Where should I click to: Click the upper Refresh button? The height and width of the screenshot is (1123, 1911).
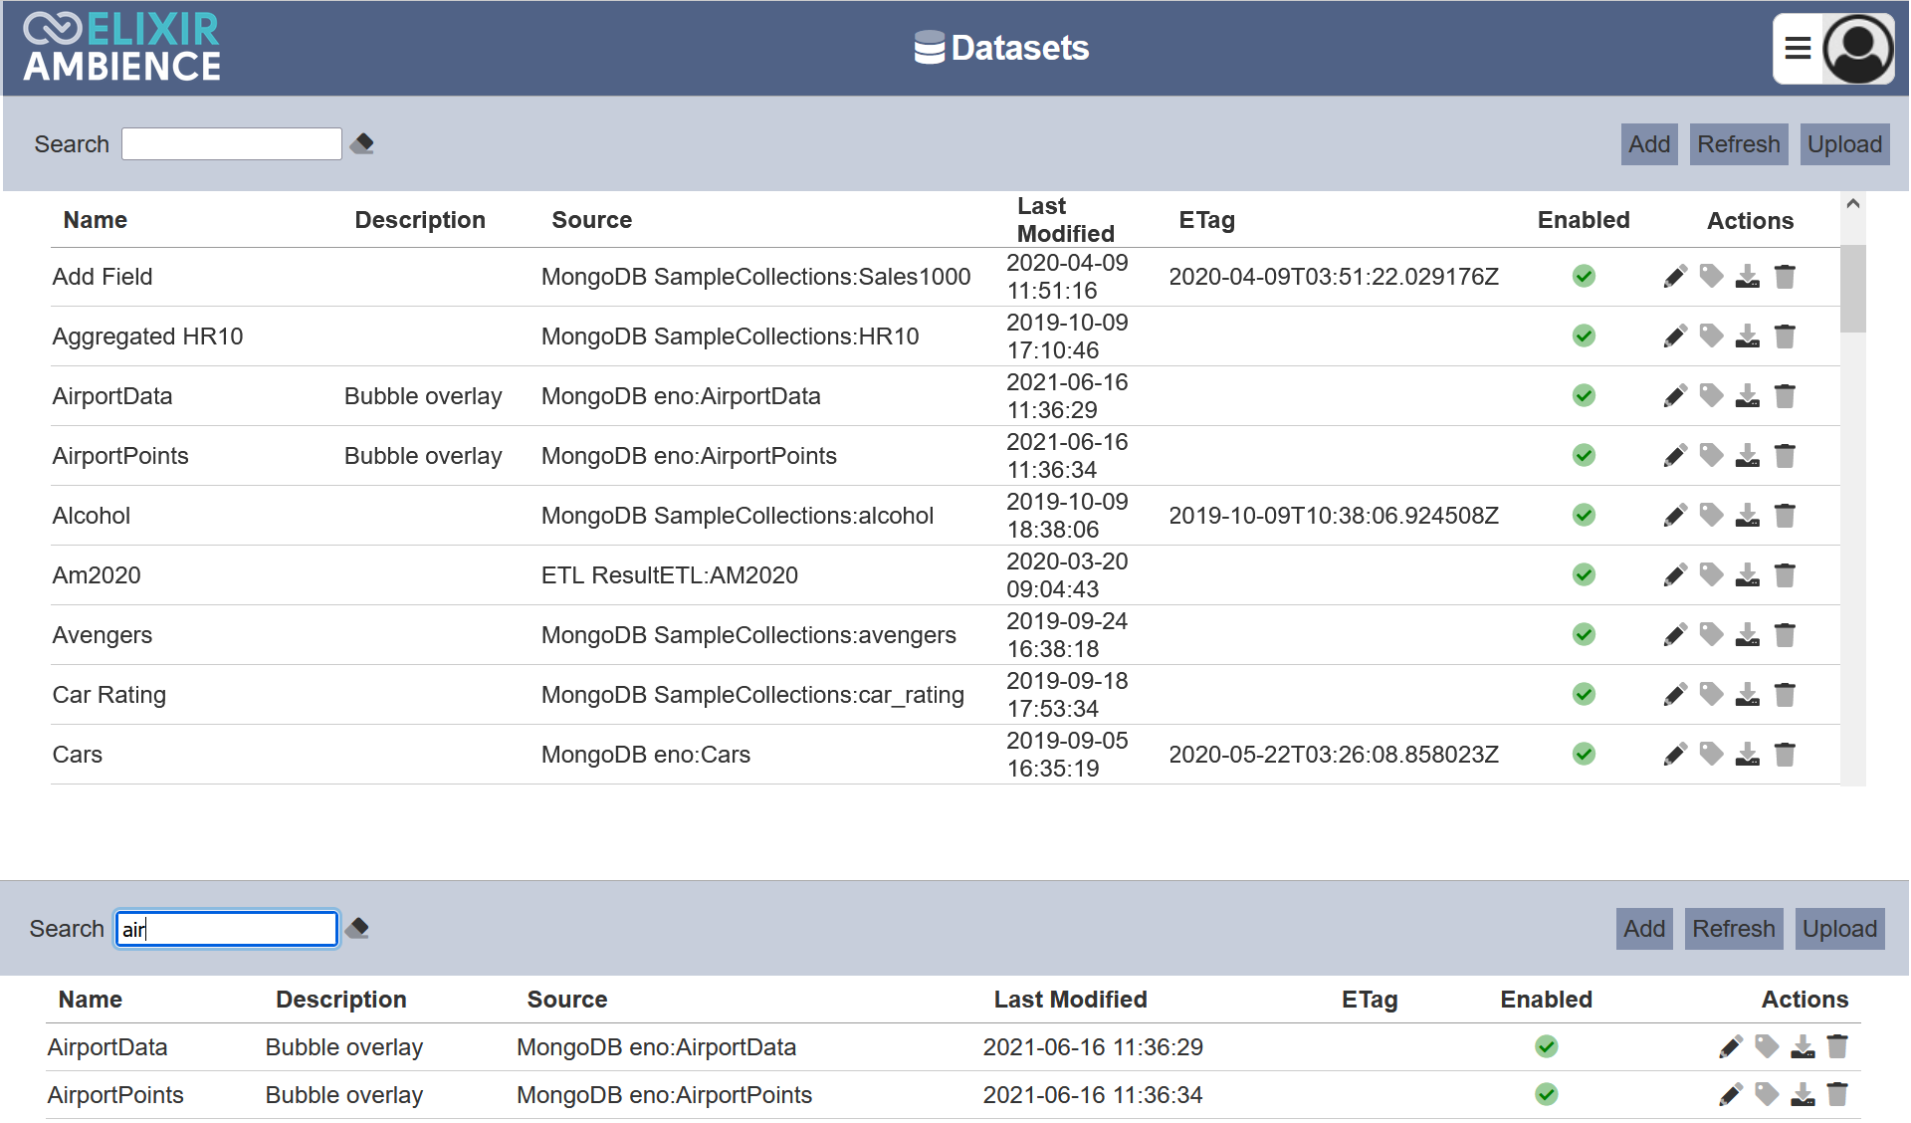pos(1739,144)
